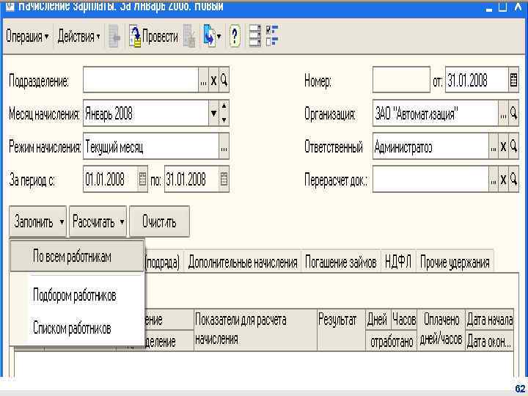Screen dimensions: 528x396
Task: Click the Режим начисления field Текущий месяц
Action: click(x=151, y=147)
